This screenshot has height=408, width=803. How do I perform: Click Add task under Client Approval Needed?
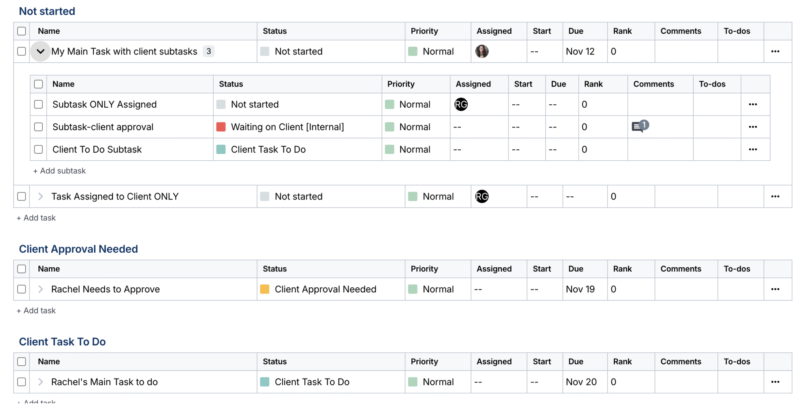click(x=36, y=310)
